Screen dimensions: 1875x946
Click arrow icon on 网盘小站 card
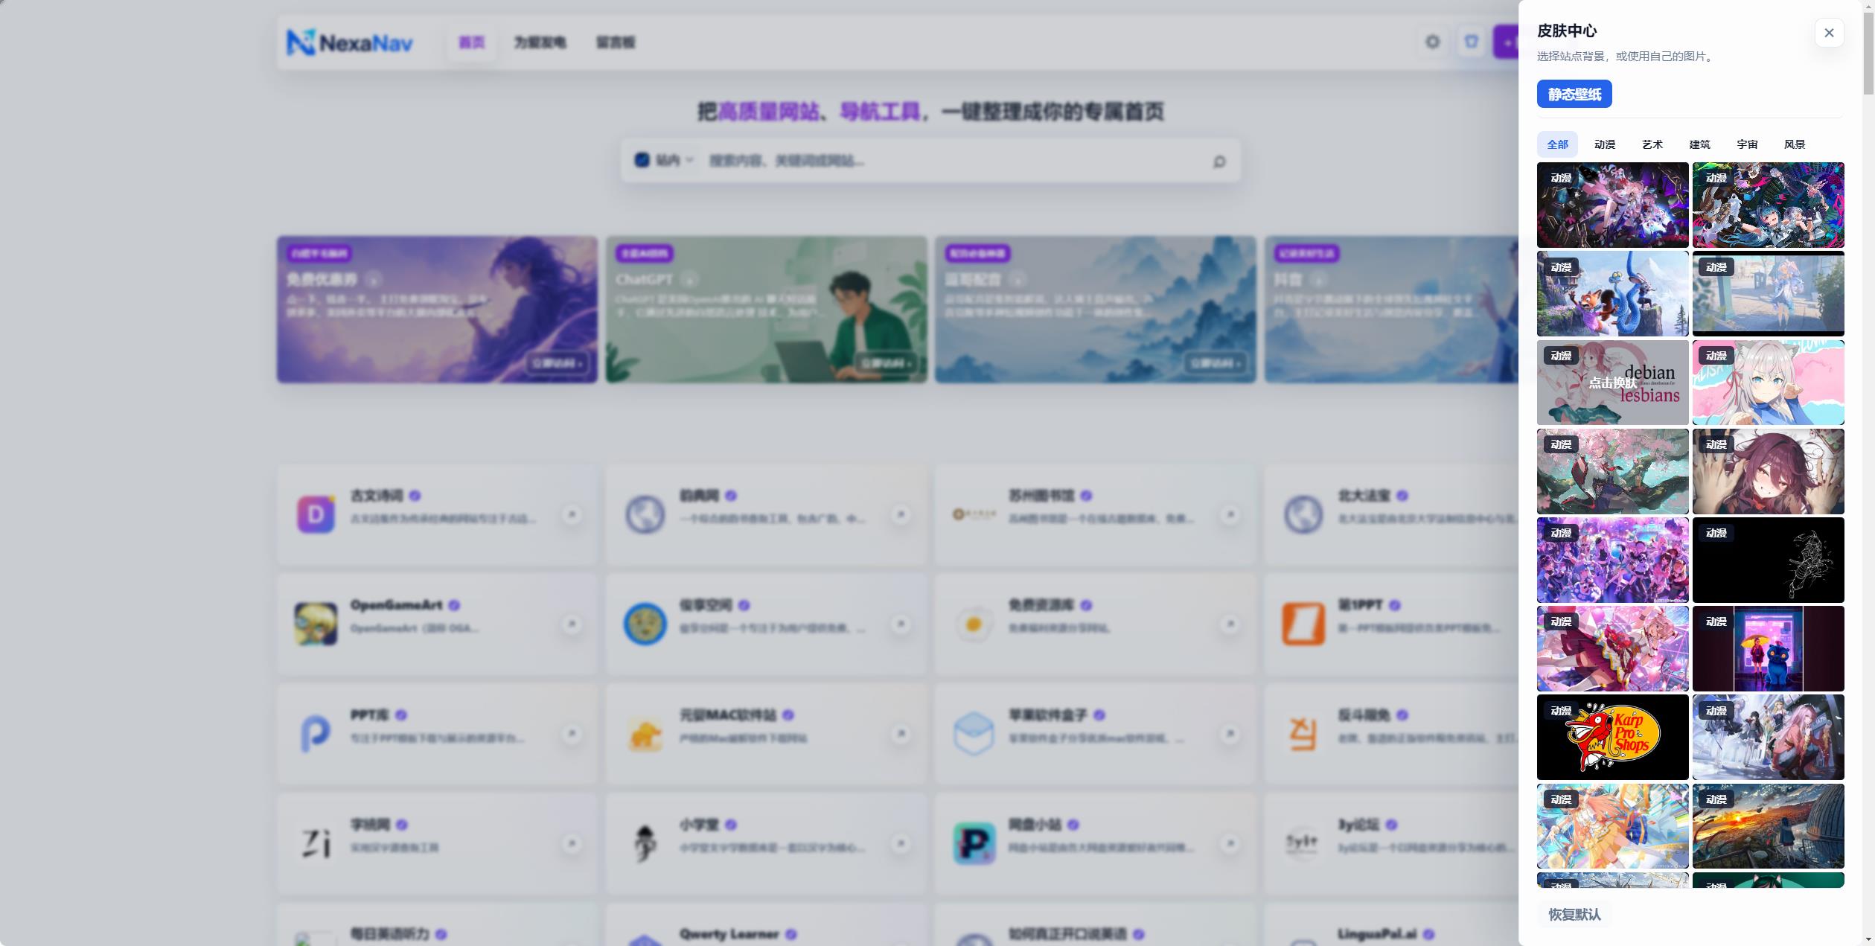tap(1230, 843)
